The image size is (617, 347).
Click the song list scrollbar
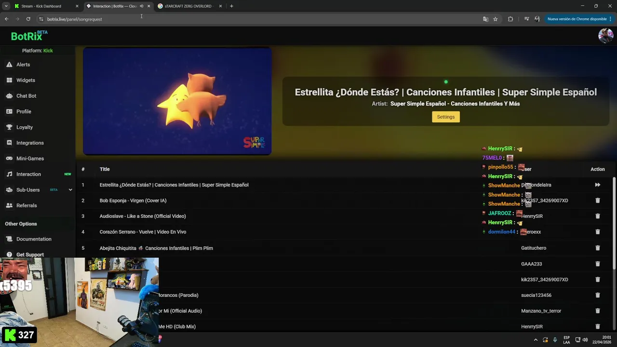coord(614,223)
